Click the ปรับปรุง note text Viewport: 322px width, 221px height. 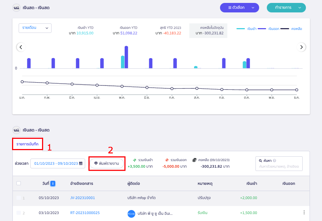coord(204,198)
